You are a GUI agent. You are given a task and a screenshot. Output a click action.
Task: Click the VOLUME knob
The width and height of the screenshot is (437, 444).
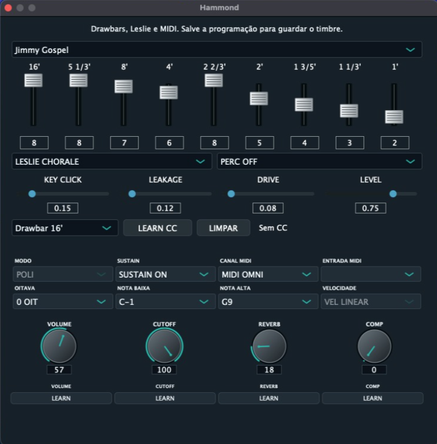click(59, 346)
